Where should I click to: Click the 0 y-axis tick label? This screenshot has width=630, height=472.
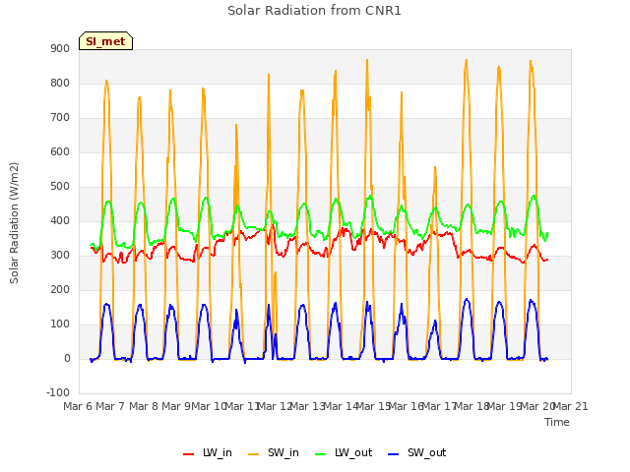[x=67, y=358]
